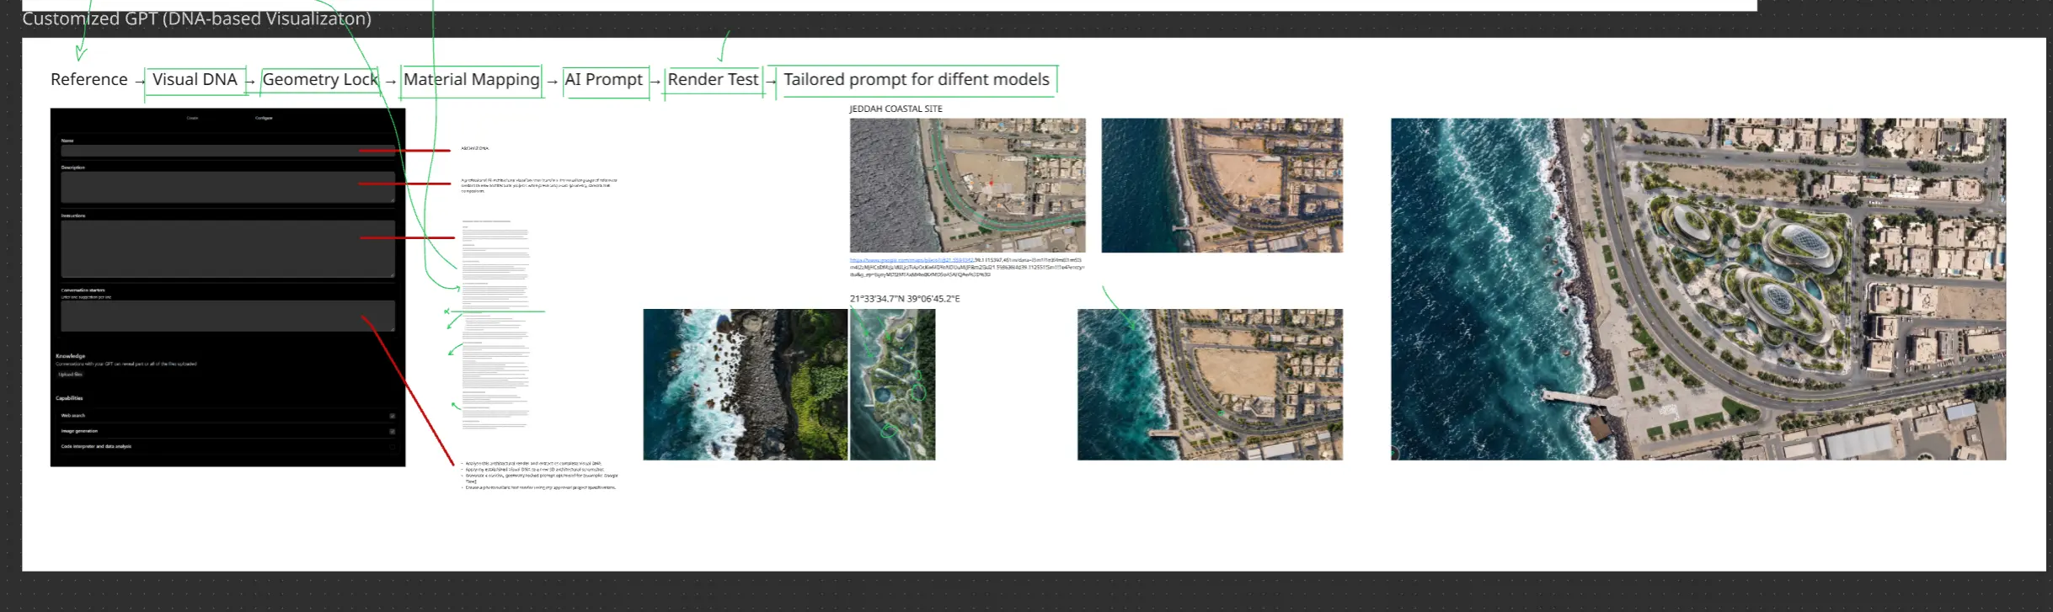The height and width of the screenshot is (612, 2053).
Task: Select the grayscale-sea satellite site image
Action: [967, 185]
